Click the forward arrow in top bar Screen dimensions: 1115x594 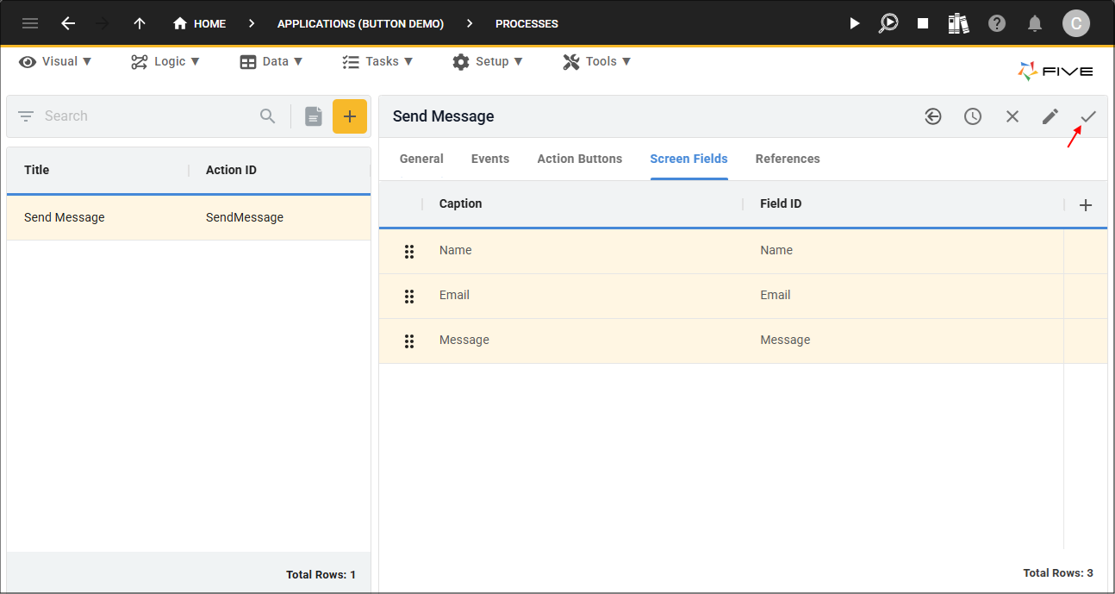coord(103,23)
